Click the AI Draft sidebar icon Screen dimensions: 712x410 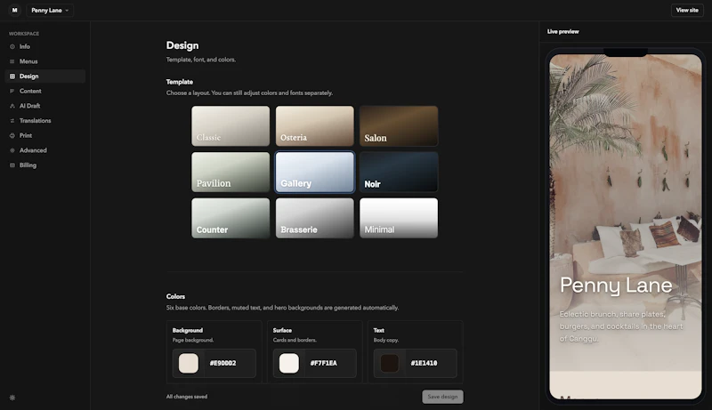tap(12, 106)
